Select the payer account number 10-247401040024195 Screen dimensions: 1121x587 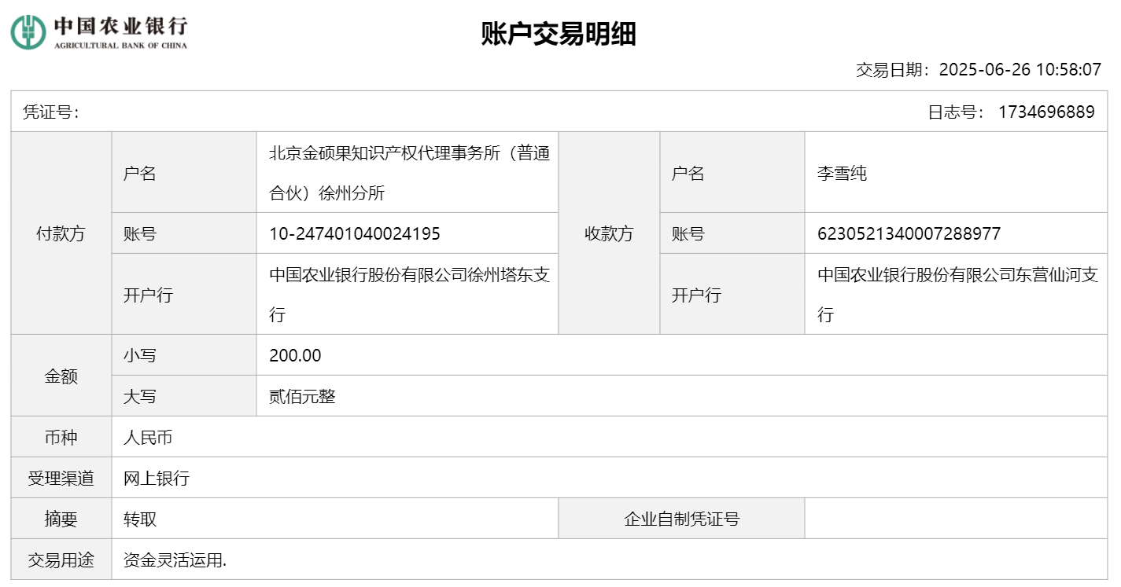pos(355,233)
